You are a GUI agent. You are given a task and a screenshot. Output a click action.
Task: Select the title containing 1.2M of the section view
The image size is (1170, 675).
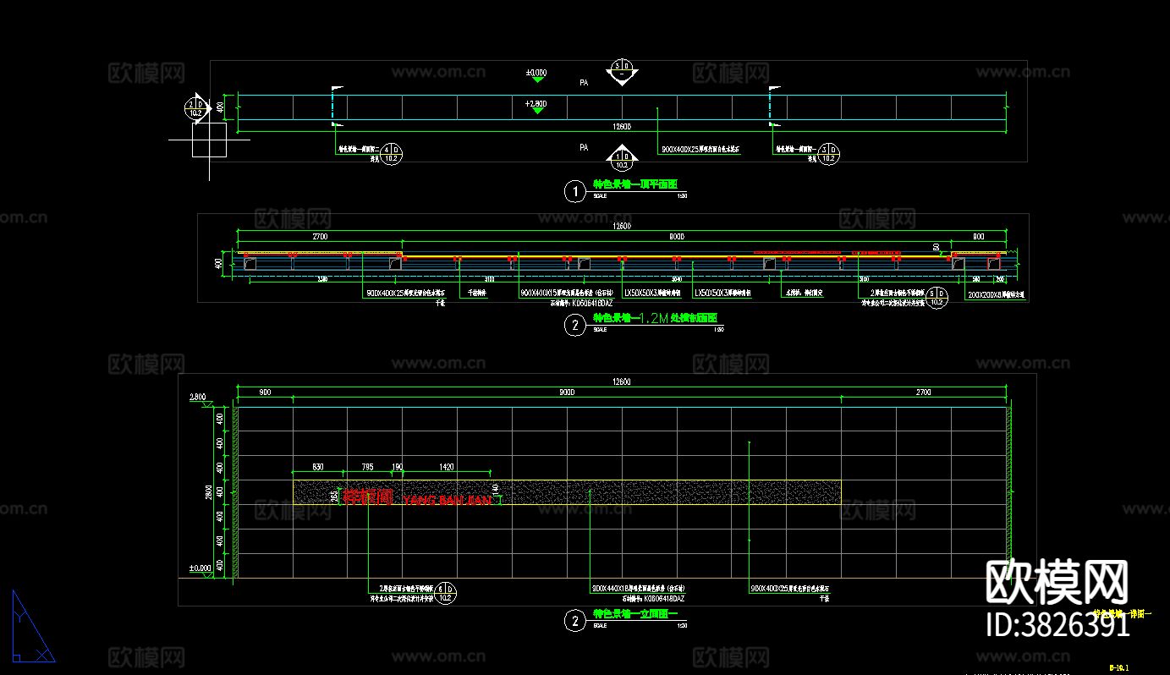coord(655,318)
